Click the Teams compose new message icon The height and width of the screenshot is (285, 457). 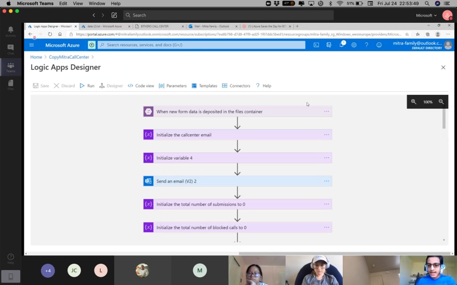coord(114,15)
